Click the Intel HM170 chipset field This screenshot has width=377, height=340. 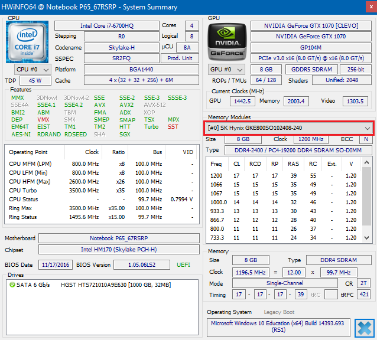(119, 250)
